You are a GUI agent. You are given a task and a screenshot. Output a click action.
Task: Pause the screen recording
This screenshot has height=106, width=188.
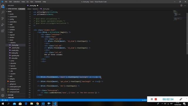[152, 99]
